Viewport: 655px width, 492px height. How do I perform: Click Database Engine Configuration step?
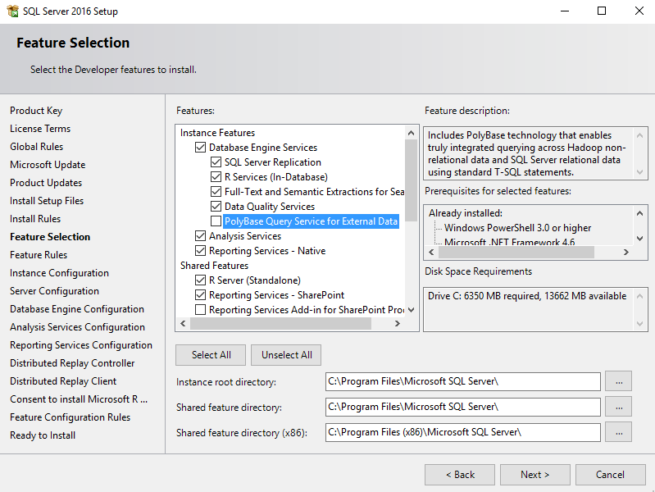point(77,309)
